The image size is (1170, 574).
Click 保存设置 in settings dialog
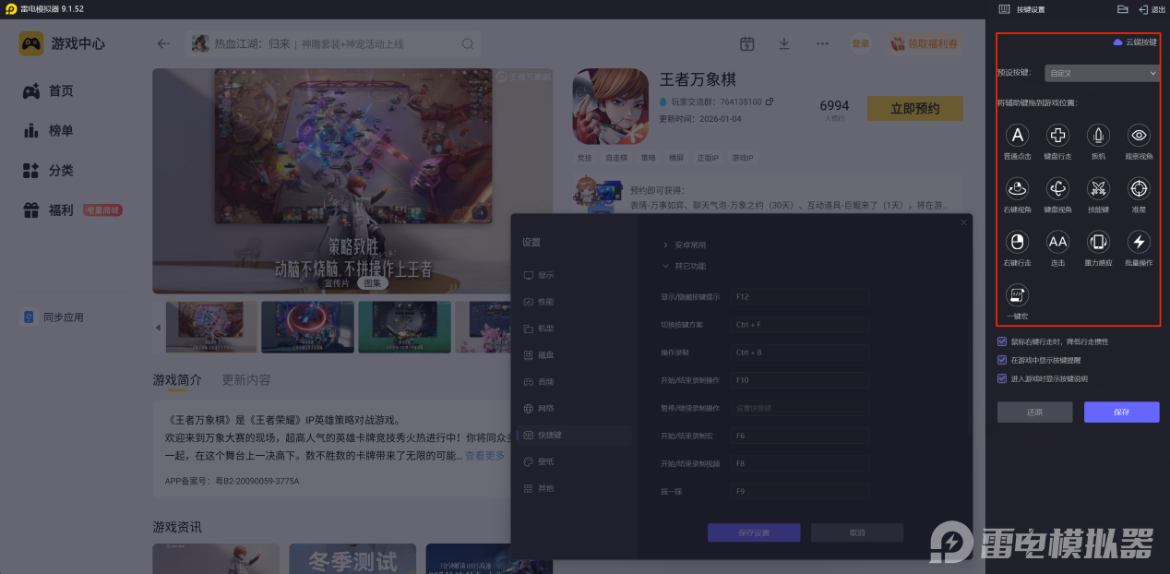754,532
